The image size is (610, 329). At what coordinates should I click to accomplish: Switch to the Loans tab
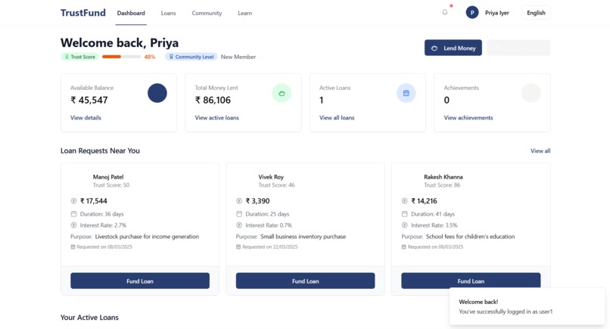[168, 13]
